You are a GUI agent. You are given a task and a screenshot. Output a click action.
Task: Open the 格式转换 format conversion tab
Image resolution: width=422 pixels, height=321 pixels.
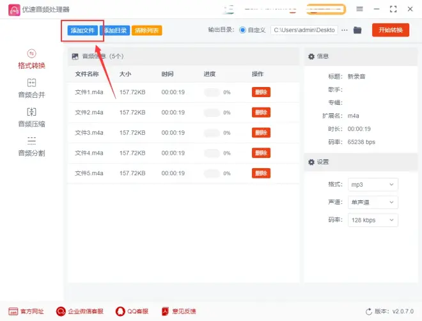tap(31, 59)
